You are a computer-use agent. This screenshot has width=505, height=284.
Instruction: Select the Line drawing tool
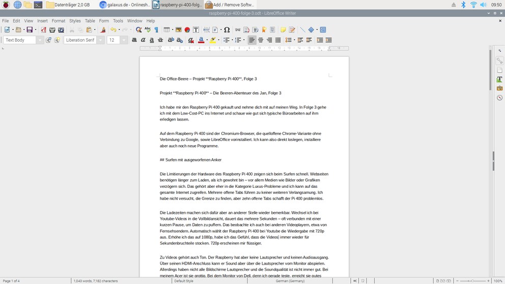point(302,30)
